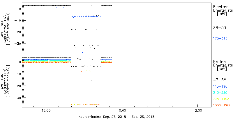The width and height of the screenshot is (233, 119).
Task: Click the blue 175-315 electron legend label
Action: tap(220, 38)
